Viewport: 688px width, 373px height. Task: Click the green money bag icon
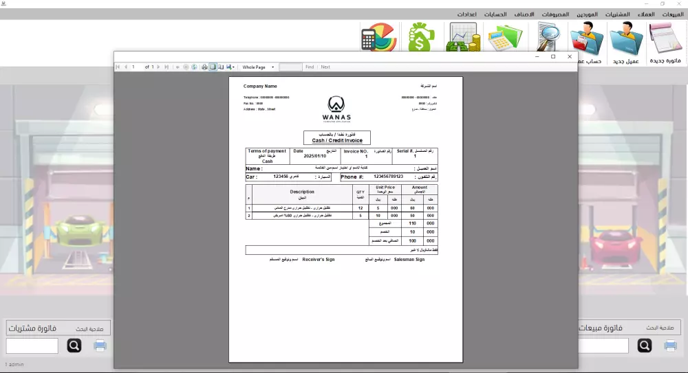pos(420,37)
